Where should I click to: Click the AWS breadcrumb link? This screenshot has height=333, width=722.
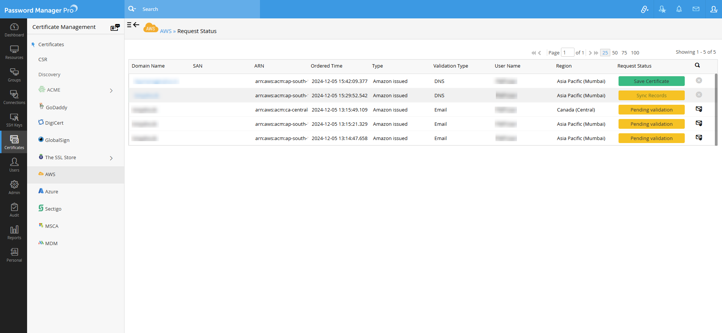(166, 31)
